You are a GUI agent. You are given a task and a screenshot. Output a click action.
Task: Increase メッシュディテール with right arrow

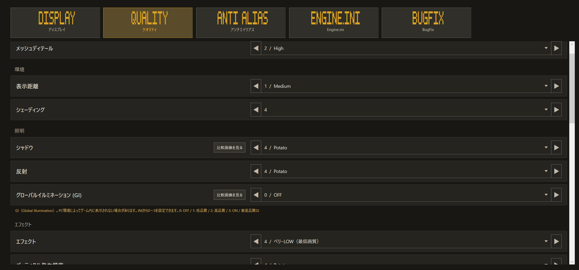point(556,48)
